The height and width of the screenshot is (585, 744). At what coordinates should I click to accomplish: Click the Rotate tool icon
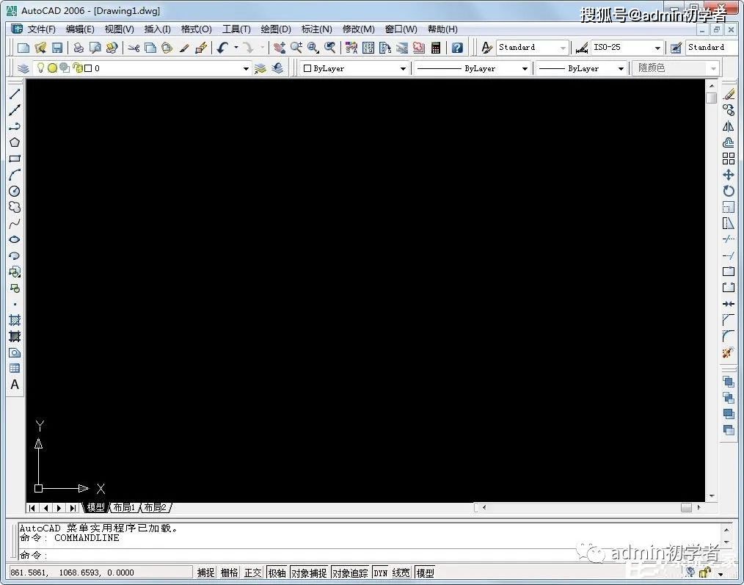coord(728,191)
